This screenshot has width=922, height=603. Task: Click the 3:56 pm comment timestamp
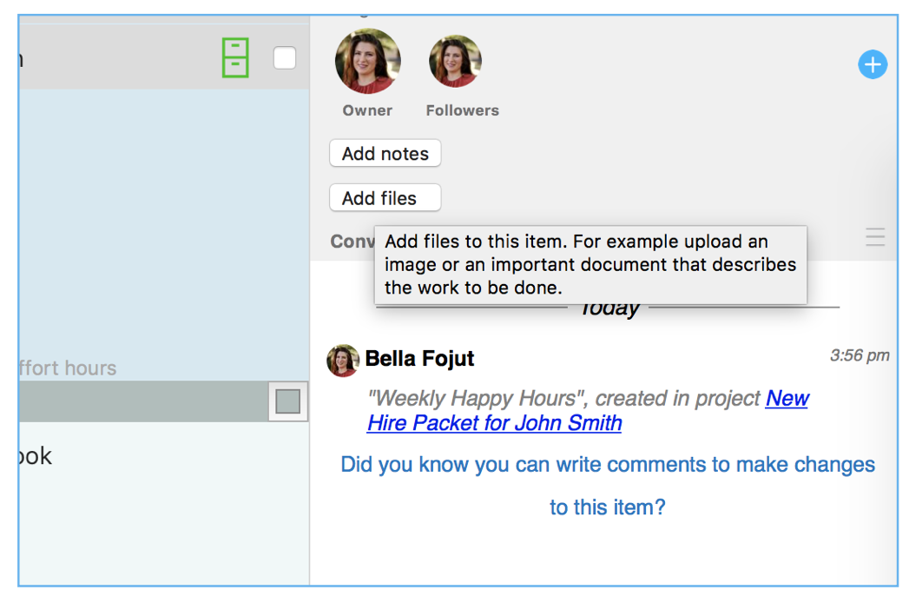point(859,355)
